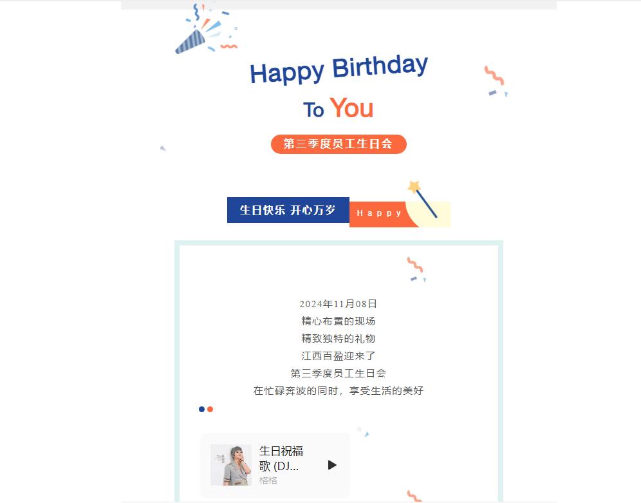Click the 生日快乐 开心万岁 blue banner
Viewport: 641px width, 503px height.
288,210
